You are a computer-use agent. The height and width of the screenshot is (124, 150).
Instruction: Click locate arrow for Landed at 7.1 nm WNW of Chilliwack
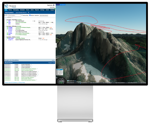pyautogui.click(x=37, y=73)
